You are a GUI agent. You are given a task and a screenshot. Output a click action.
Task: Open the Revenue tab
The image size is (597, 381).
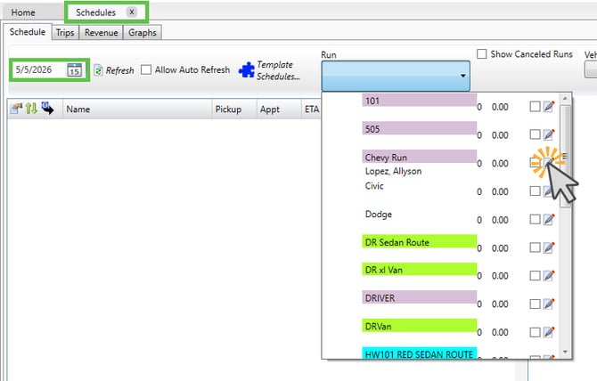(x=102, y=33)
